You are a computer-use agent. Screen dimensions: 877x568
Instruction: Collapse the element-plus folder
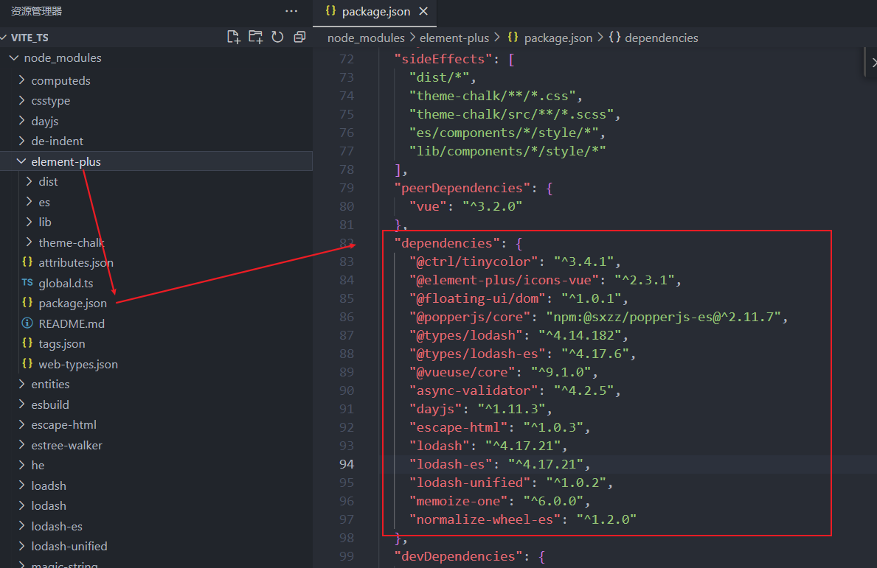66,161
